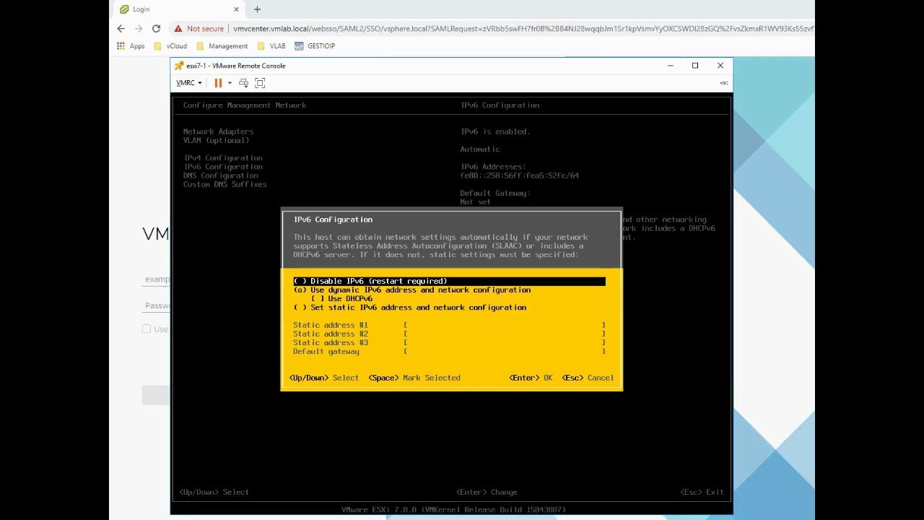The width and height of the screenshot is (924, 520).
Task: Open the Management bookmark folder
Action: coord(222,46)
